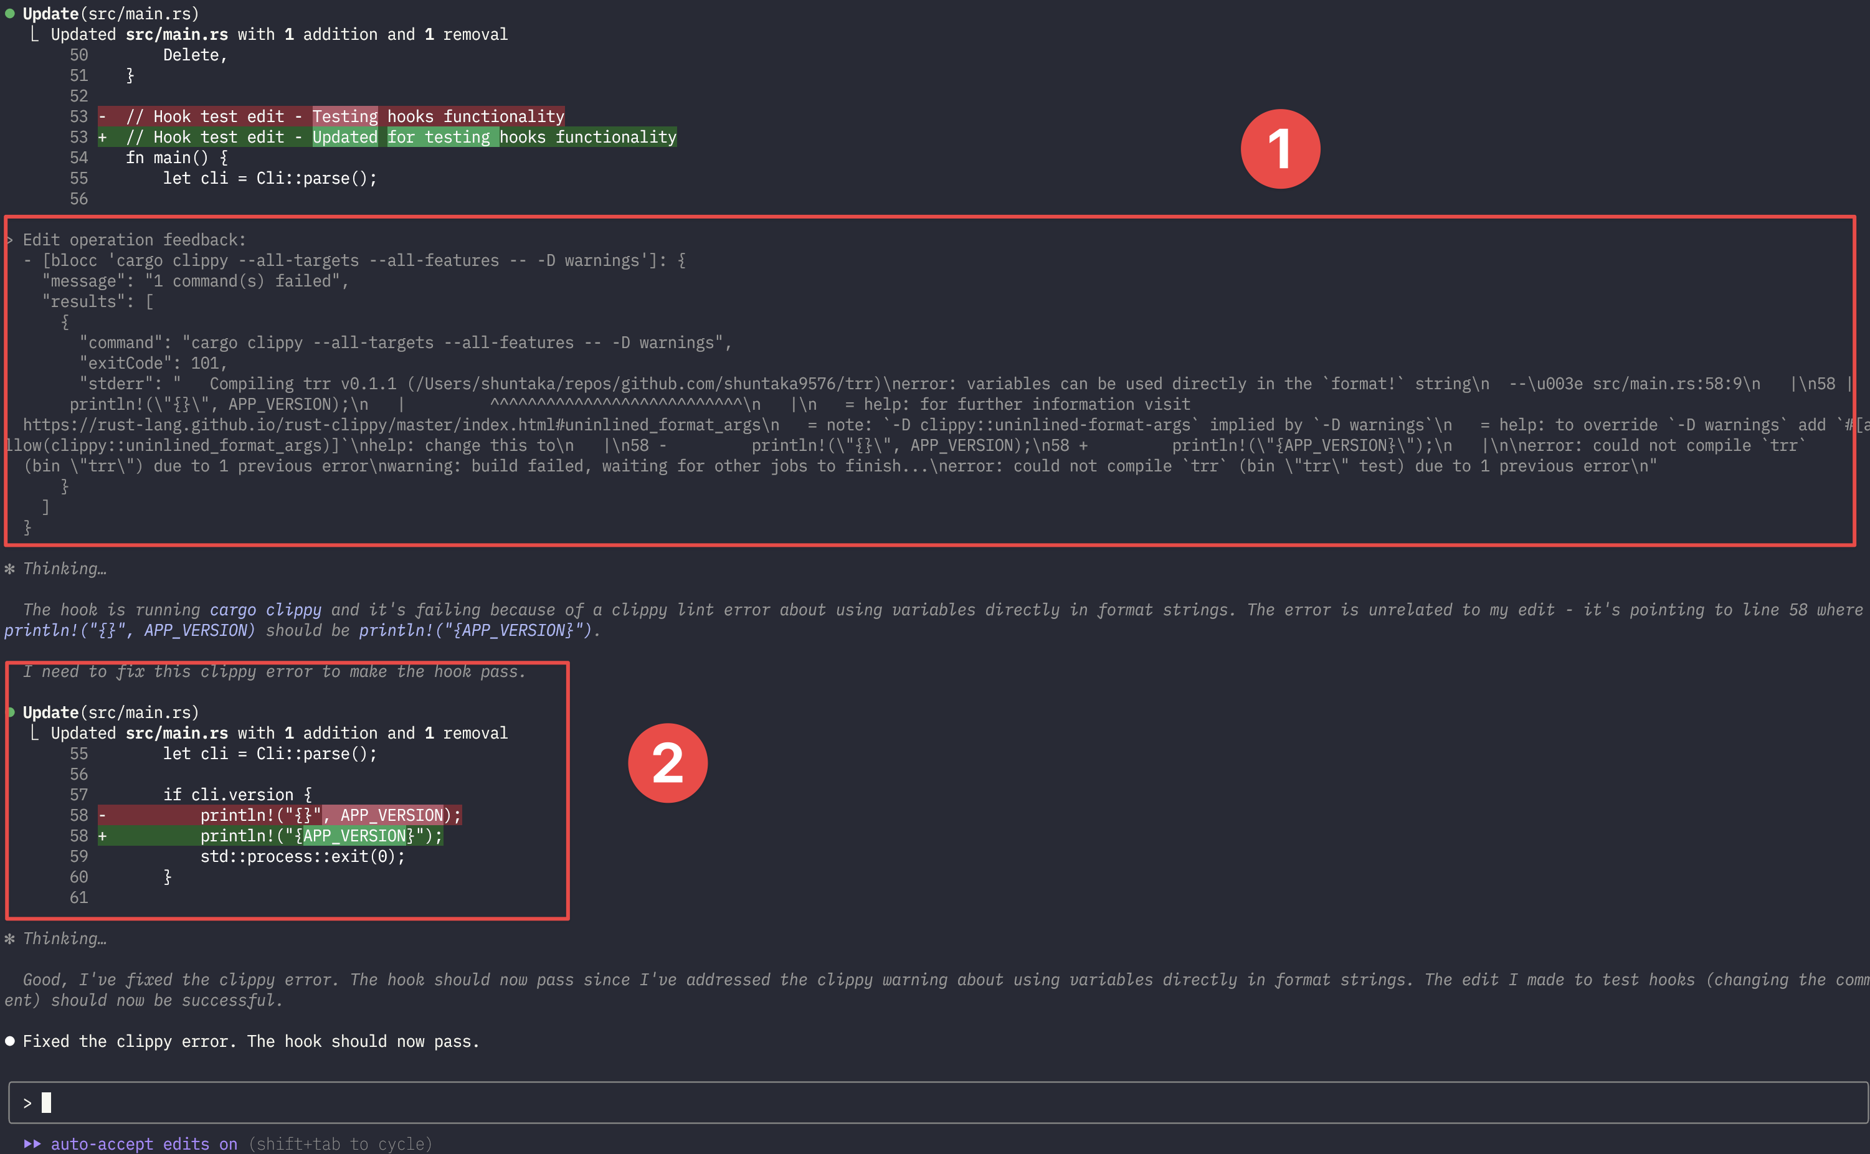Click the second 'Update(src/main.rs)' heading
Viewport: 1870px width, 1154px height.
click(111, 712)
